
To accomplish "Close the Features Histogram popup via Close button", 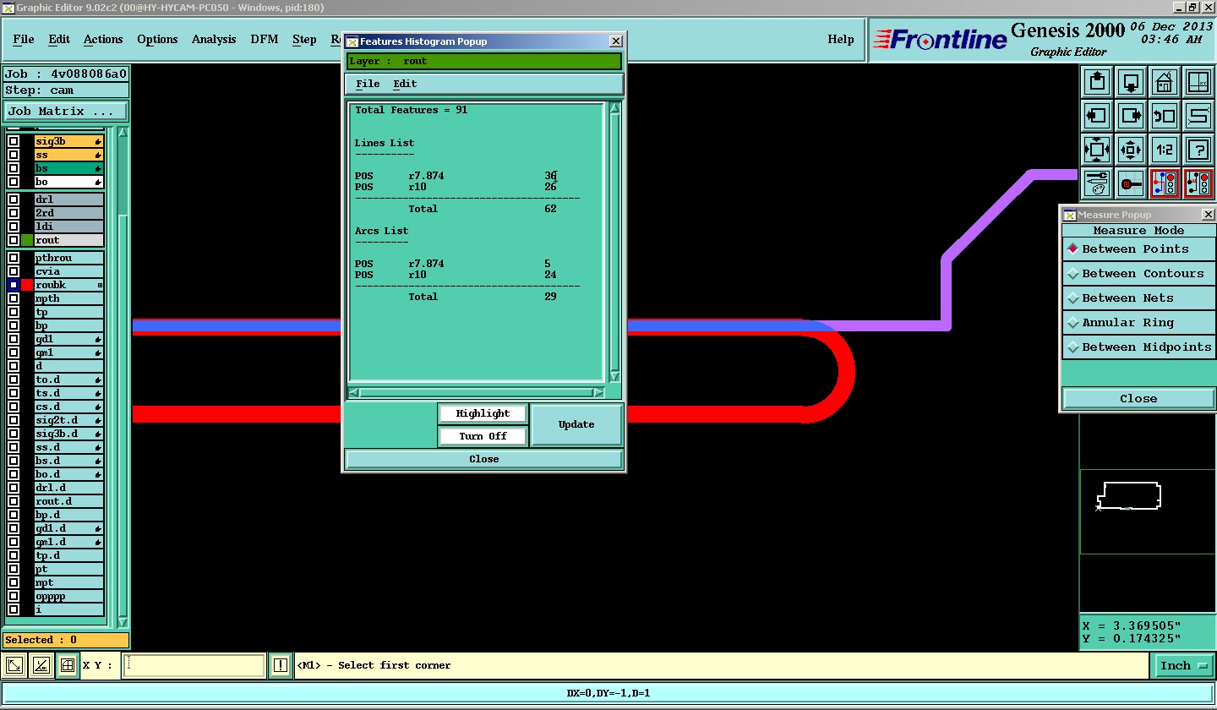I will pyautogui.click(x=484, y=459).
